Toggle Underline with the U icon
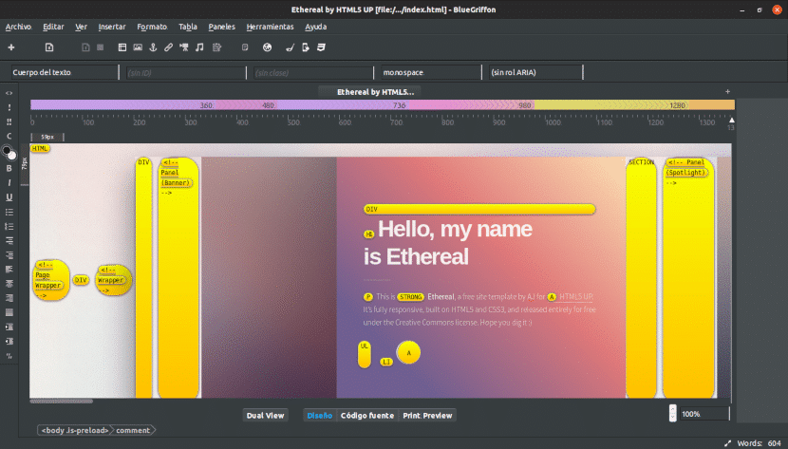The width and height of the screenshot is (788, 449). [x=9, y=197]
